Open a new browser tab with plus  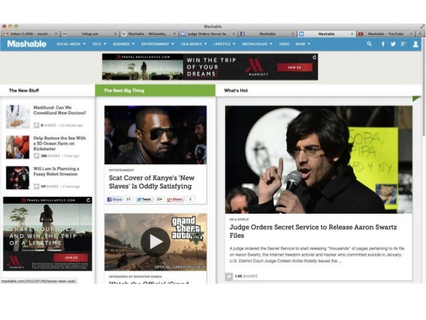(x=420, y=34)
